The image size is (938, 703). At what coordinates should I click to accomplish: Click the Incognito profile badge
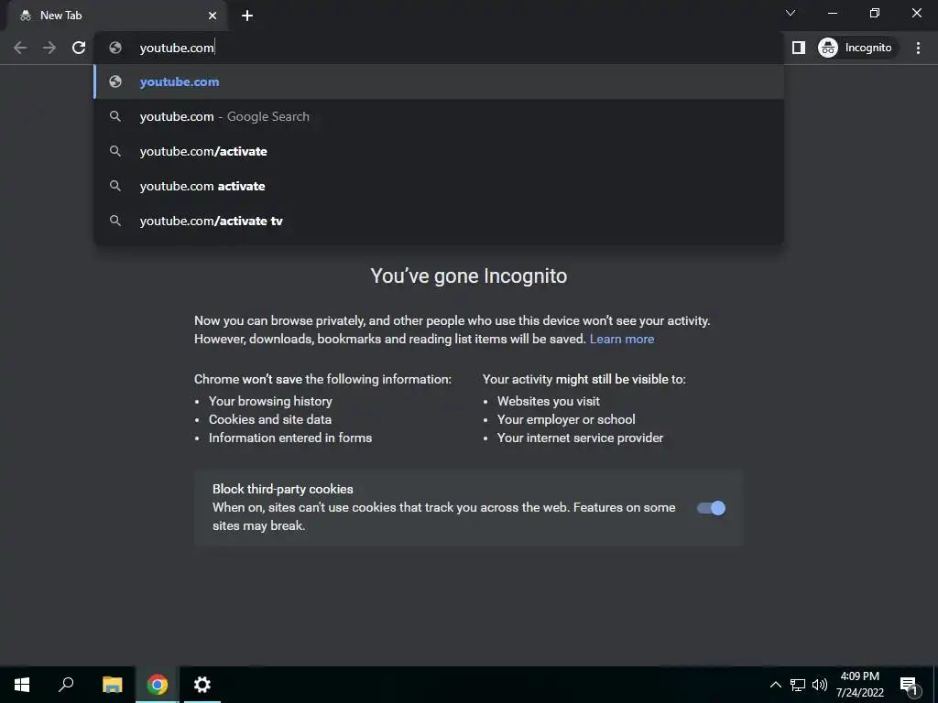[x=856, y=48]
